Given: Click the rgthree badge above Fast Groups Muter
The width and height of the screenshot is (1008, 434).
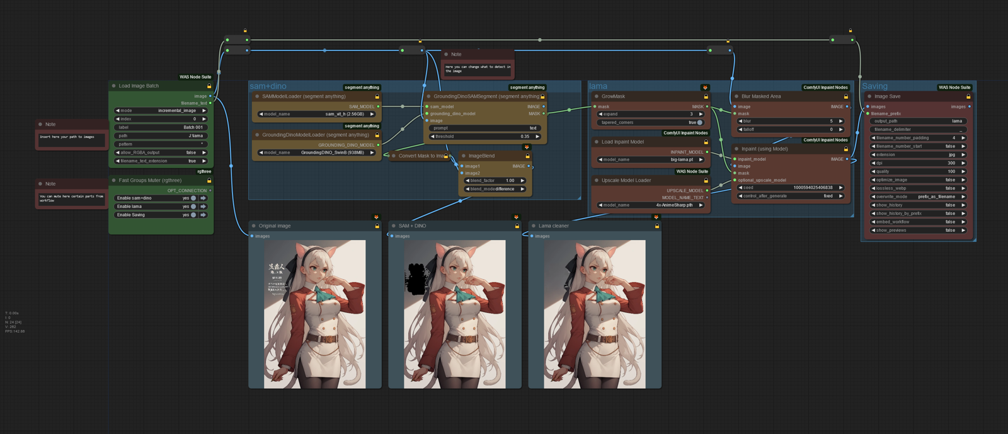Looking at the screenshot, I should [204, 171].
